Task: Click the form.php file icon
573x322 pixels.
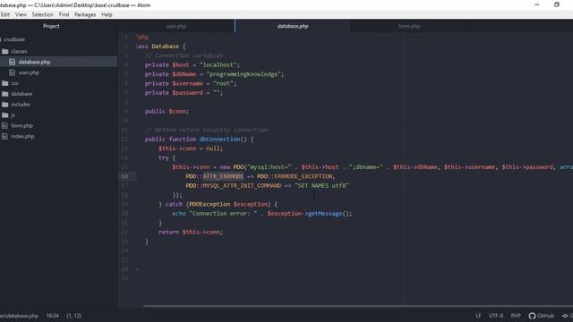Action: [4, 126]
